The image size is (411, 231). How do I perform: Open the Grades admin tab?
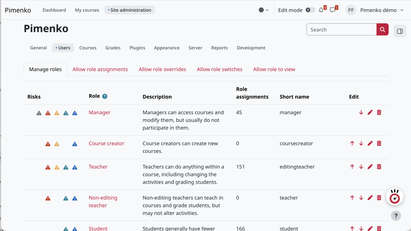(x=113, y=48)
